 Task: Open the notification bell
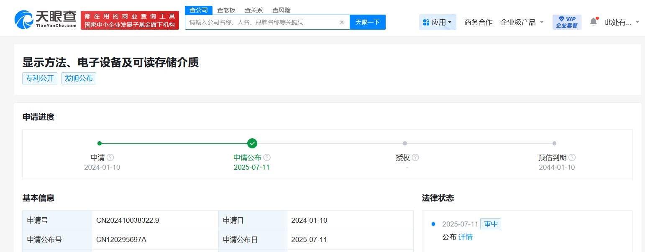coord(593,22)
